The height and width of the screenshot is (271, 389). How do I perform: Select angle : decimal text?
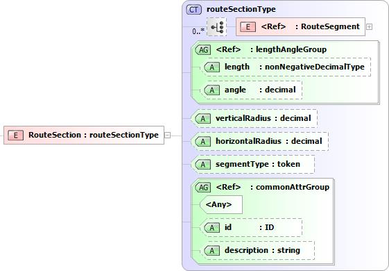[260, 90]
